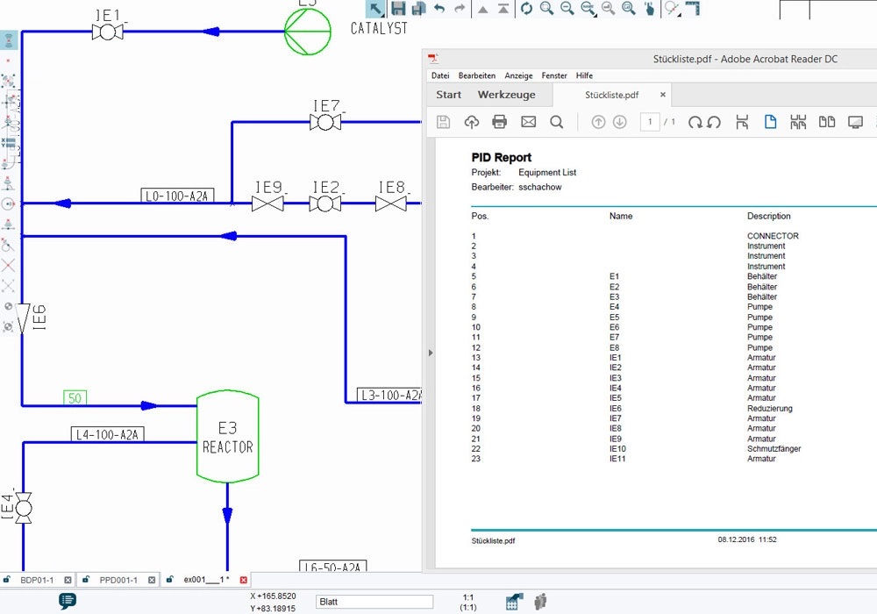
Task: Close the BDP01-1 drawing tab
Action: pyautogui.click(x=68, y=580)
